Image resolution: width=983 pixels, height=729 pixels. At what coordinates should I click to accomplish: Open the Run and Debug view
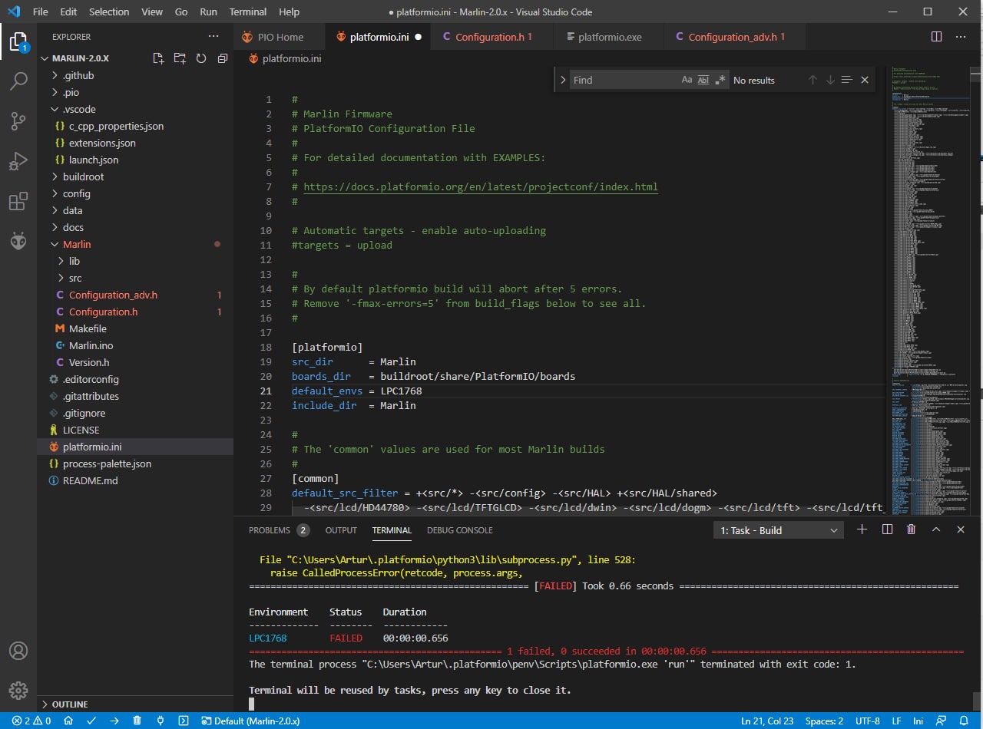pyautogui.click(x=18, y=161)
